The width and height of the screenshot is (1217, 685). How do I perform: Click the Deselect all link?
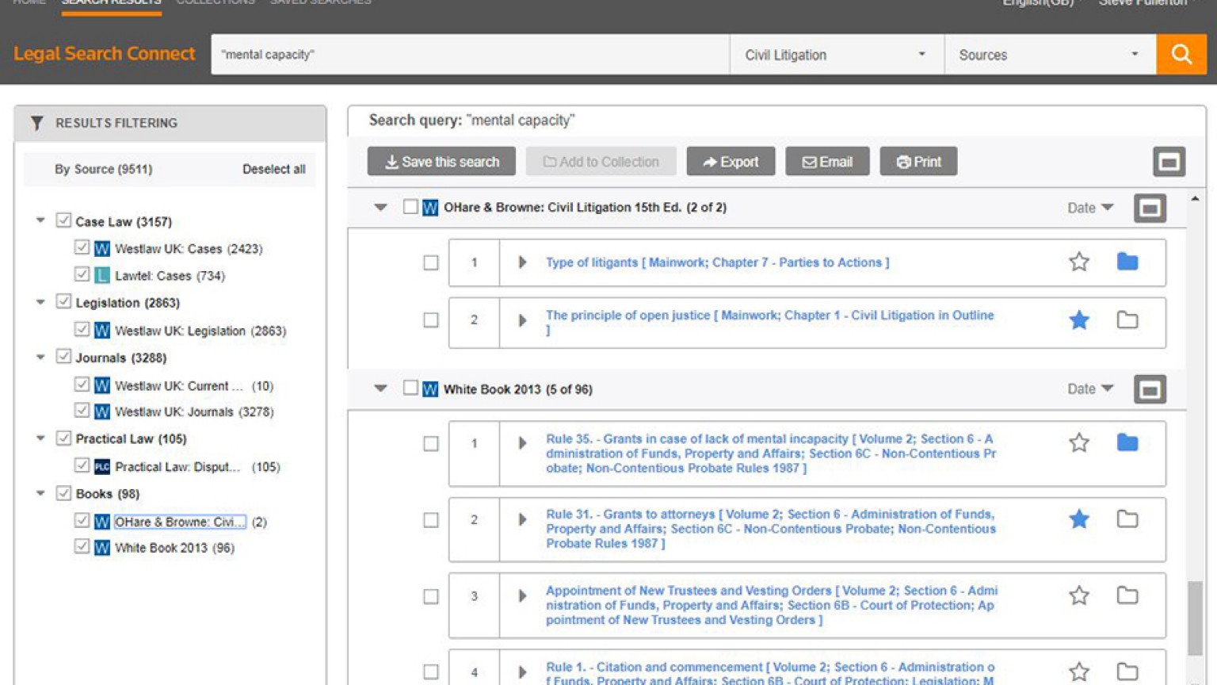[273, 169]
